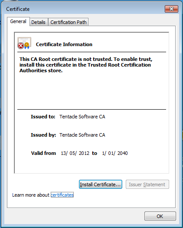The width and height of the screenshot is (183, 228).
Task: Click the expiry date 1/01/2040
Action: click(x=115, y=153)
